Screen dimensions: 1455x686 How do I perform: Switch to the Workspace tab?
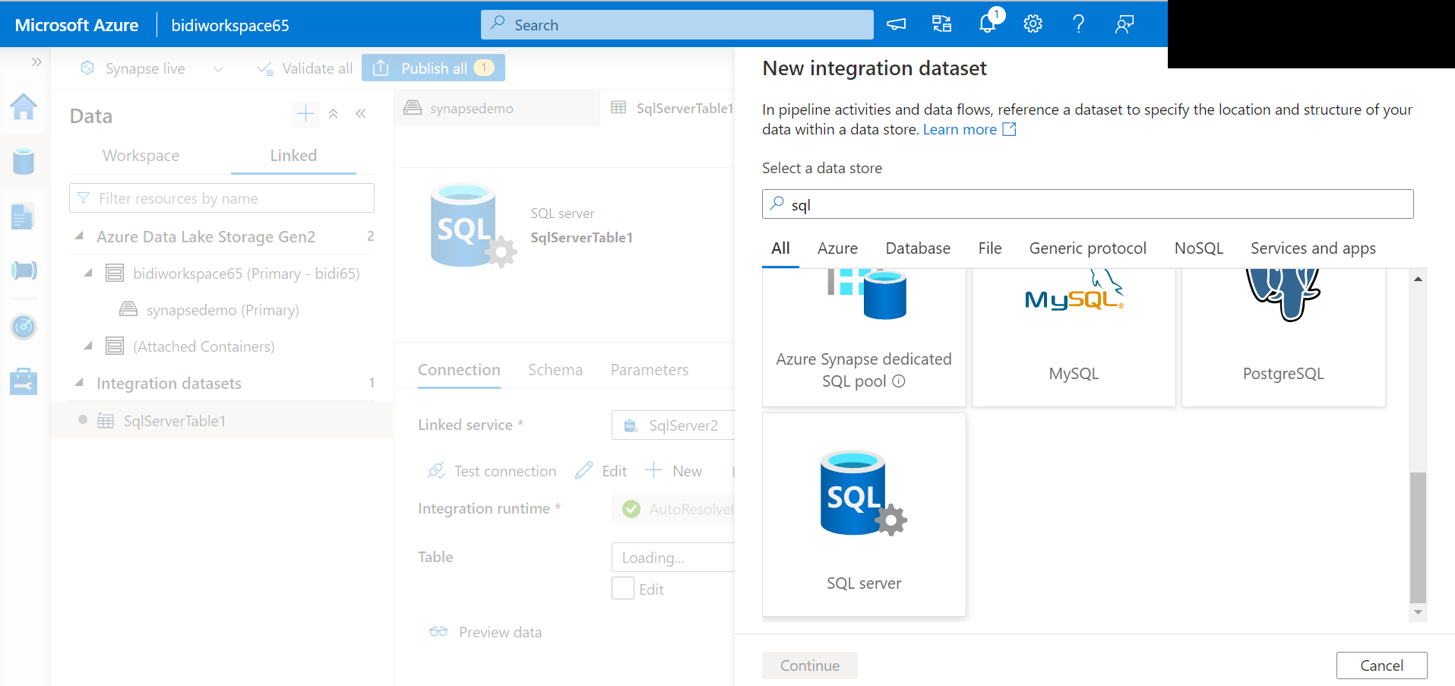click(x=141, y=156)
